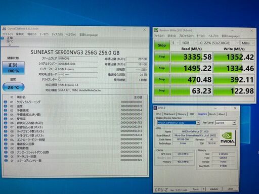
Task: Switch to Mainboard tab in CPU-Z
Action: (x=169, y=114)
